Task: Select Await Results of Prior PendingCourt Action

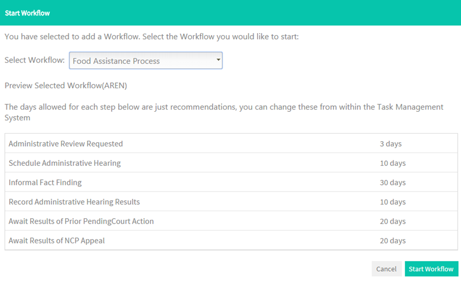Action: pyautogui.click(x=231, y=221)
